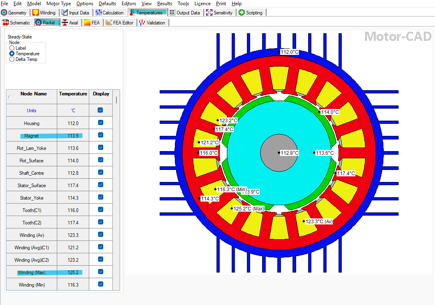Toggle display checkbox for Rot_Surface
435x305 pixels.
click(101, 160)
